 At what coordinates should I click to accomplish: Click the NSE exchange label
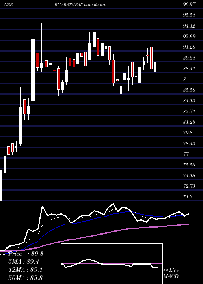click(x=9, y=5)
